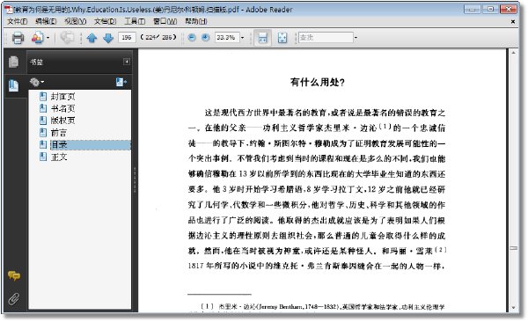Screen dimensions: 528x322
Task: Click the page number field showing 196
Action: coord(127,37)
